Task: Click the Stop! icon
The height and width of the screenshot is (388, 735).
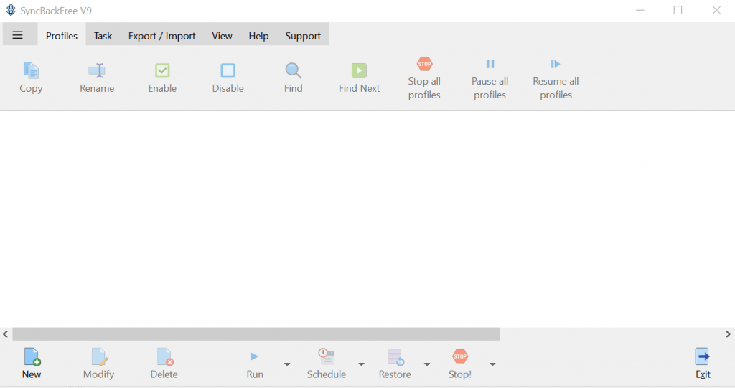Action: pyautogui.click(x=460, y=356)
